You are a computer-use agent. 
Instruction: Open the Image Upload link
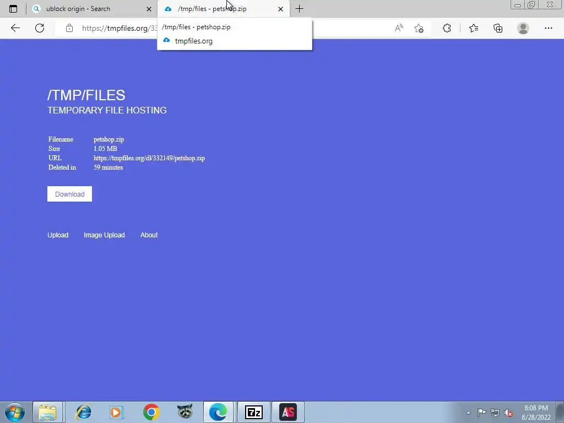[104, 235]
